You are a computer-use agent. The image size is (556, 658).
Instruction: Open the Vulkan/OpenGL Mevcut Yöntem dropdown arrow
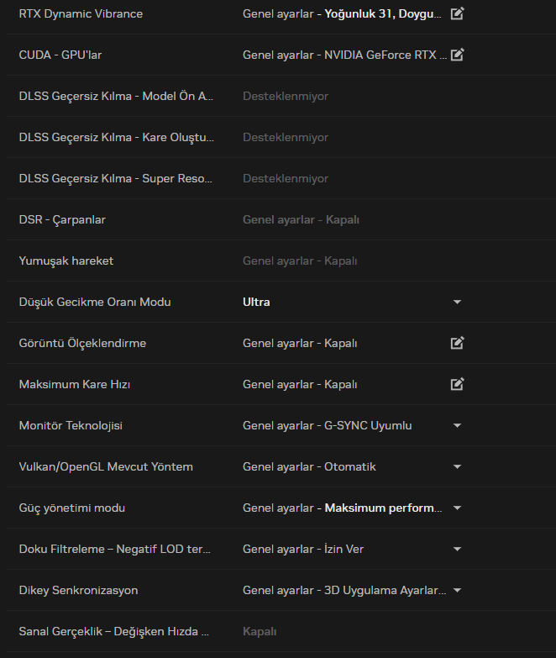coord(457,466)
